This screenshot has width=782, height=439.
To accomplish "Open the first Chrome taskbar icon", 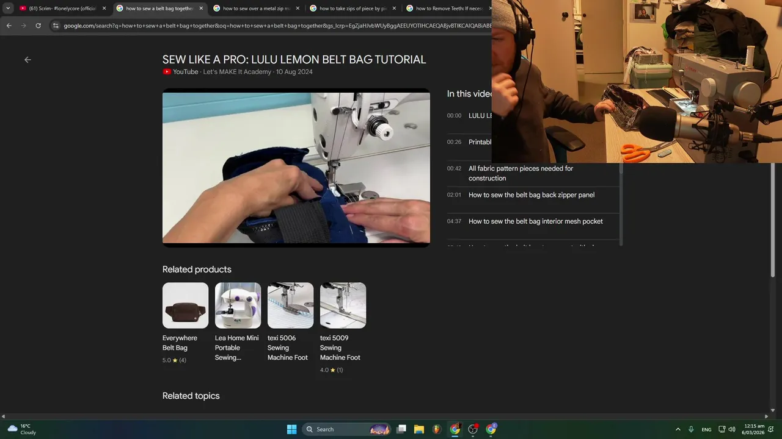I will click(455, 429).
